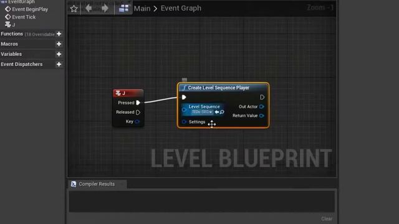Image resolution: width=399 pixels, height=224 pixels.
Task: Click the graph overview grid icon
Action: click(x=123, y=8)
